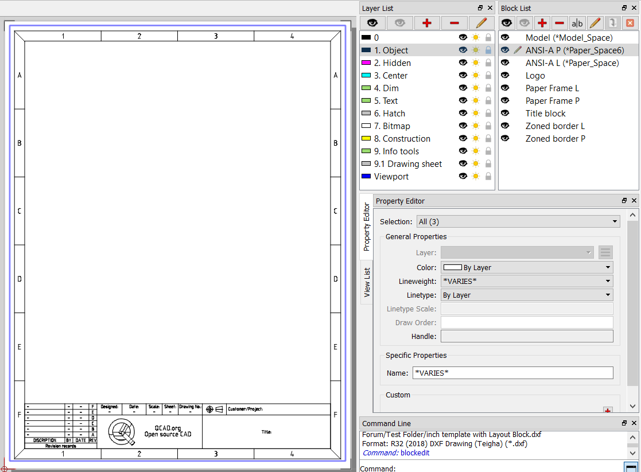The width and height of the screenshot is (641, 472).
Task: Toggle visibility of the Title block block
Action: (x=506, y=114)
